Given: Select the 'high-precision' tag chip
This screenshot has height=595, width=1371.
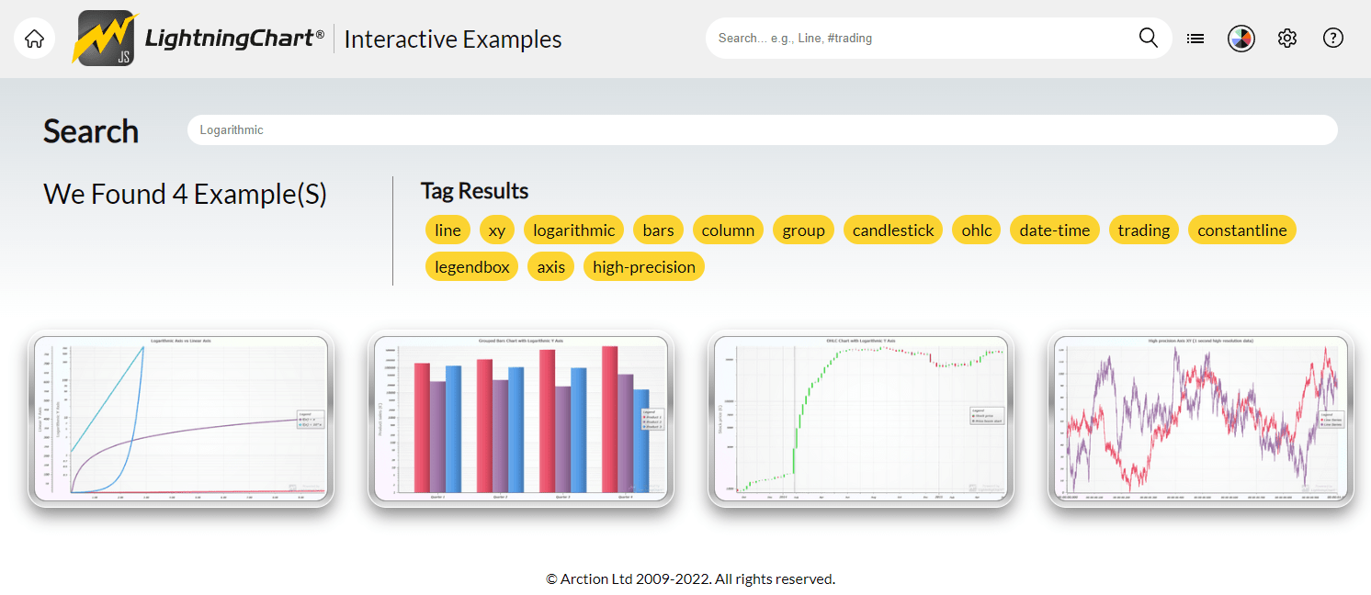Looking at the screenshot, I should [643, 266].
